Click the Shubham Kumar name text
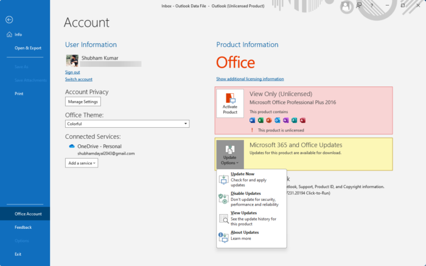This screenshot has height=266, width=426. (x=100, y=58)
